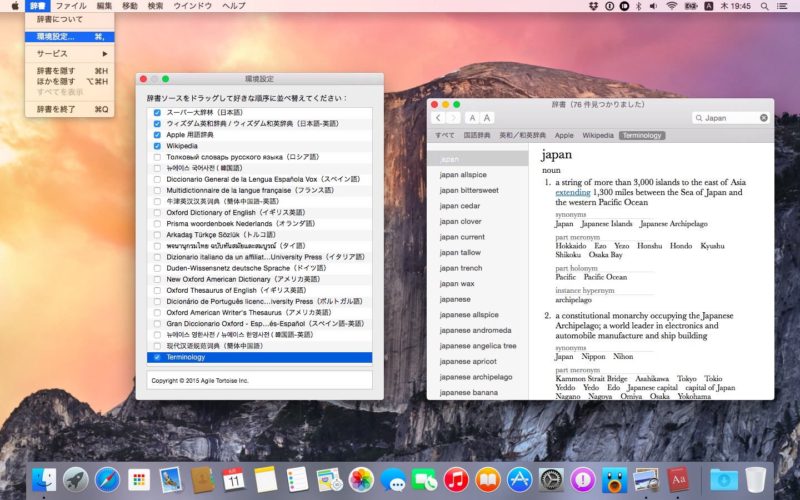Select 'japan cedar' in results list
The height and width of the screenshot is (500, 800).
click(x=478, y=206)
